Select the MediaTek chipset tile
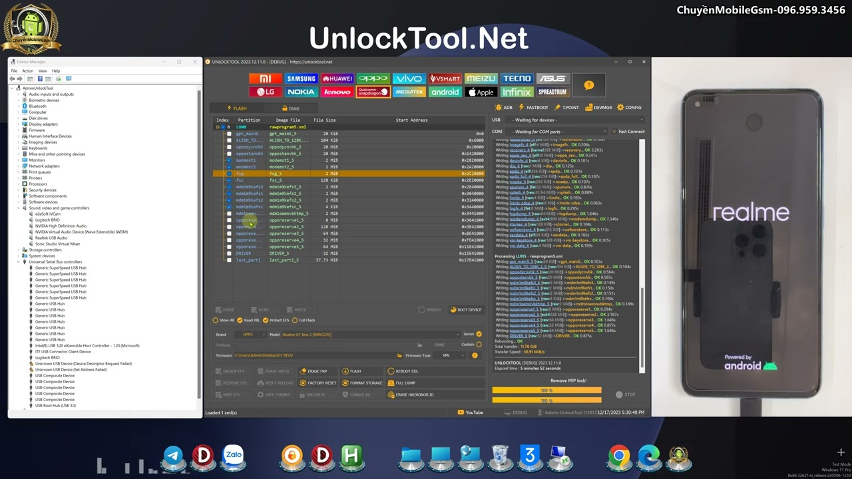852x479 pixels. click(409, 92)
